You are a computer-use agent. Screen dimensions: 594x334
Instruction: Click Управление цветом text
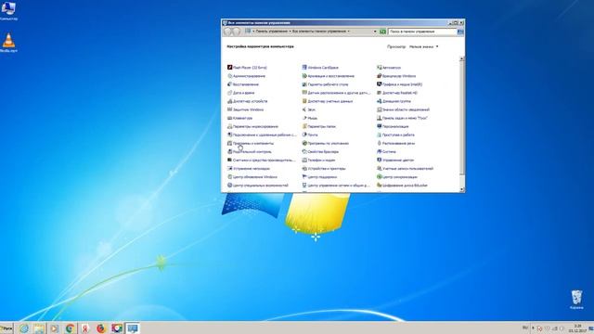[398, 161]
